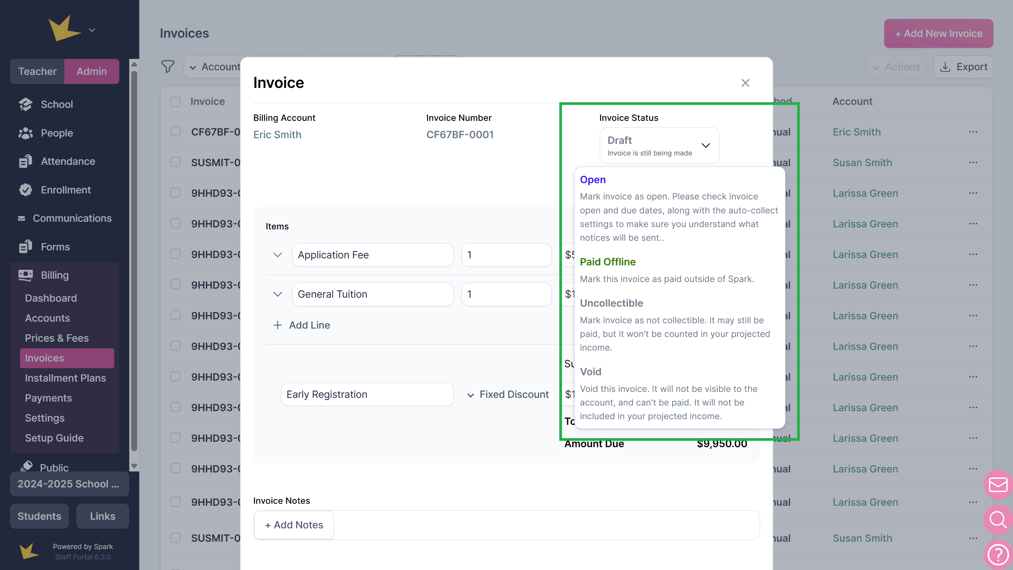Click the pink search magnifier icon
Image resolution: width=1013 pixels, height=570 pixels.
pyautogui.click(x=998, y=519)
